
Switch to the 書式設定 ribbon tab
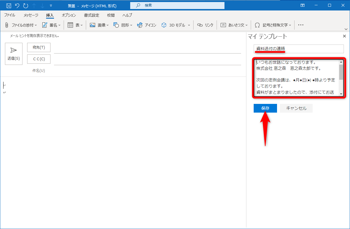pos(91,15)
